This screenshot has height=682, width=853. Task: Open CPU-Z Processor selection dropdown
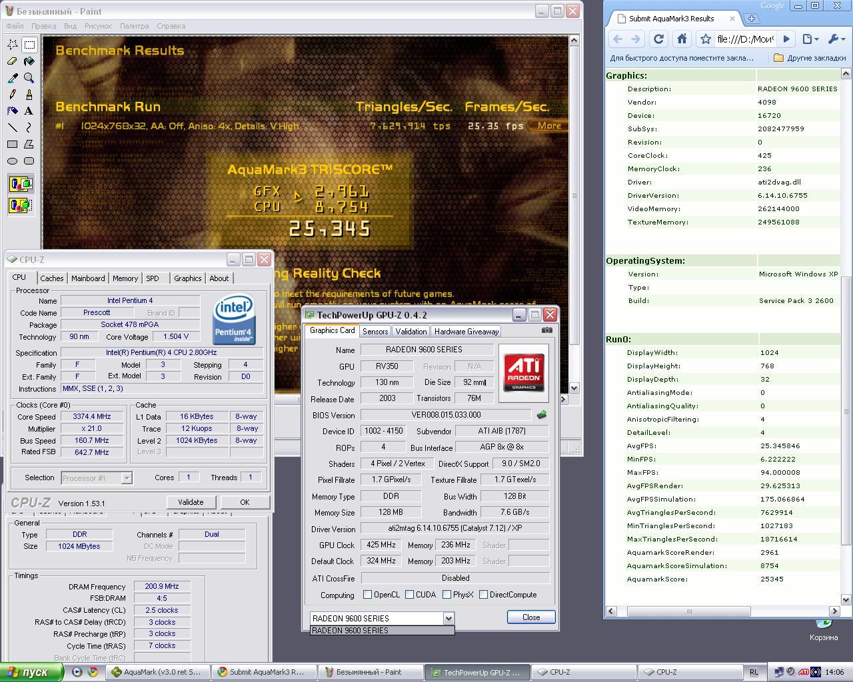click(127, 478)
